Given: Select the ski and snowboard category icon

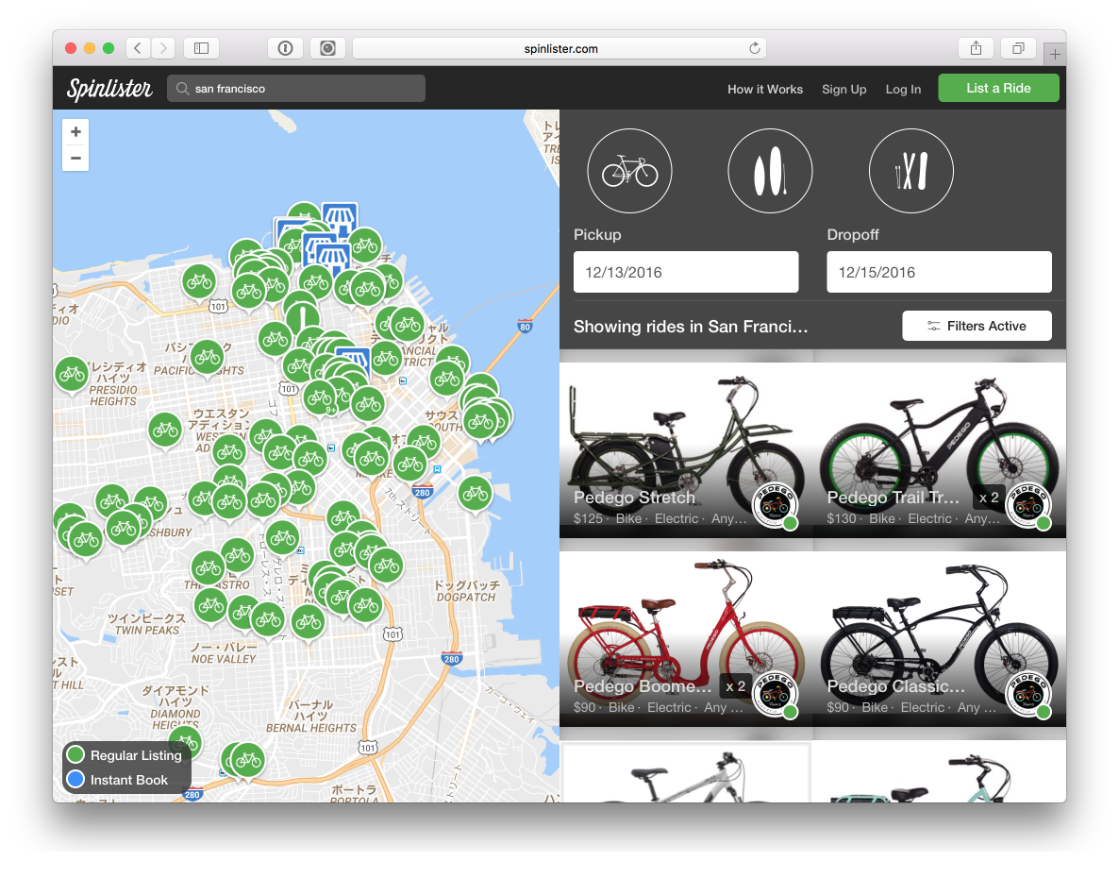Looking at the screenshot, I should click(x=910, y=171).
